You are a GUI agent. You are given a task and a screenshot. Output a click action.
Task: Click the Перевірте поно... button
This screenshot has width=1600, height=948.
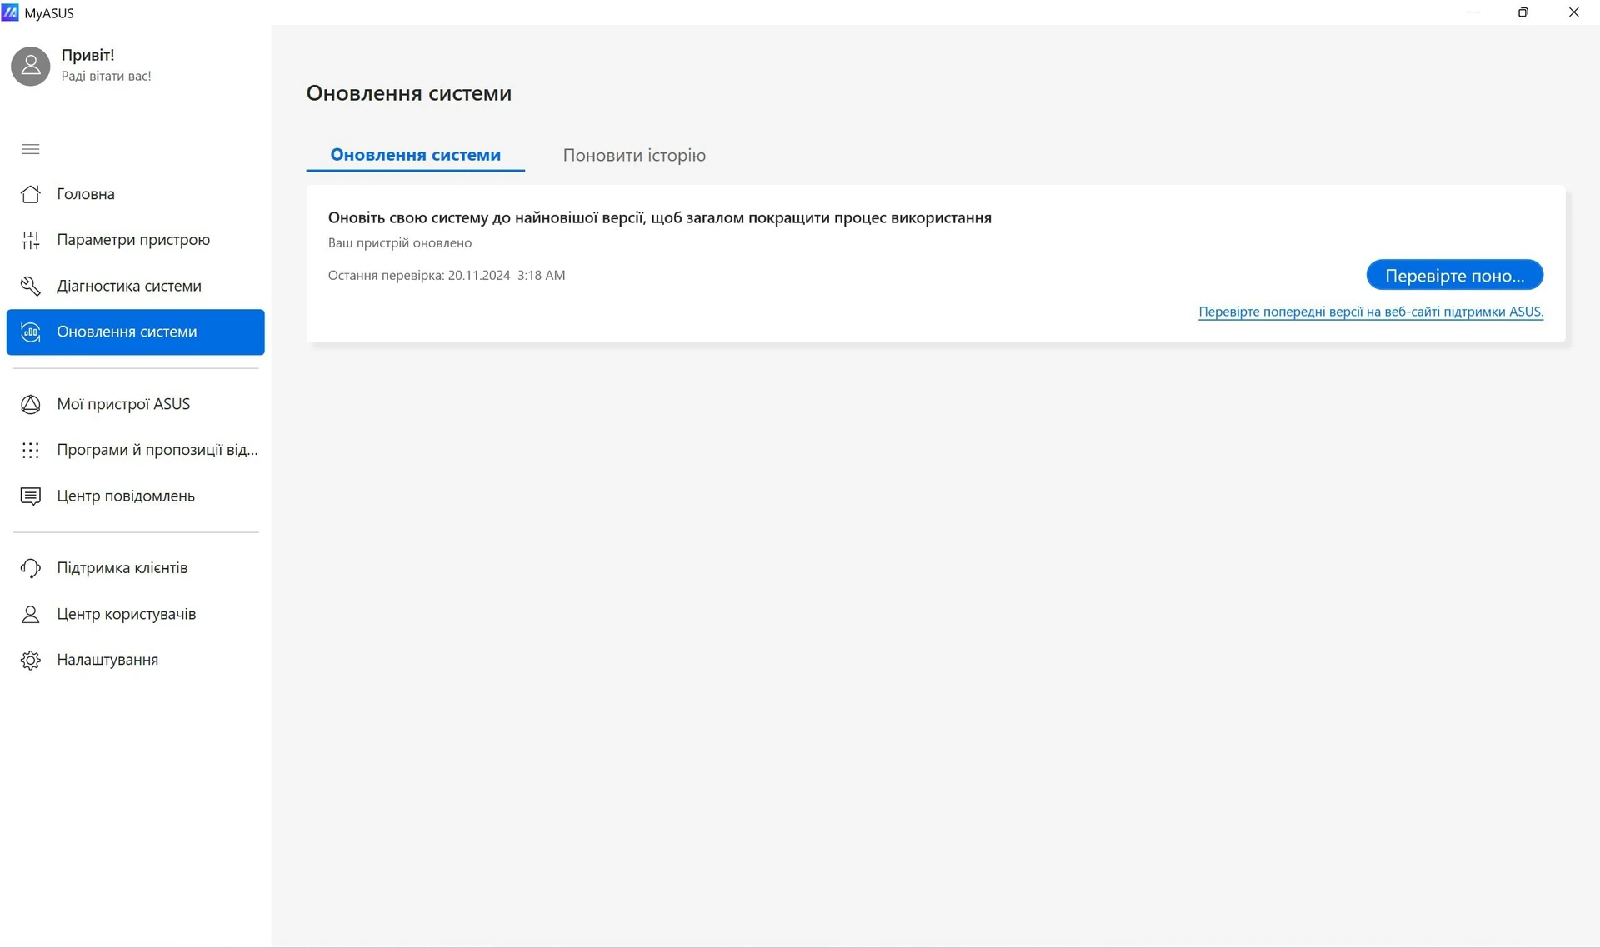tap(1454, 275)
